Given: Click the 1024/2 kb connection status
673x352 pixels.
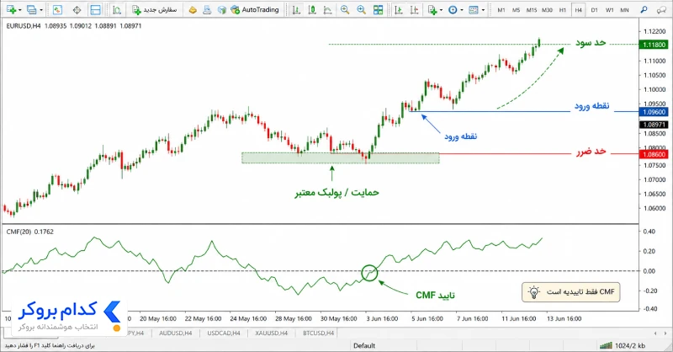Looking at the screenshot, I should tap(629, 345).
